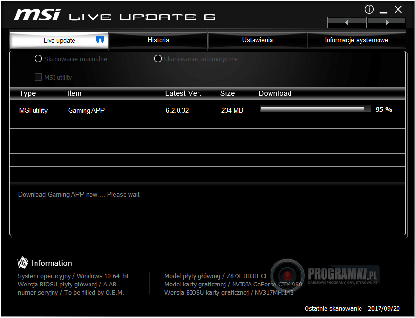415x318 pixels.
Task: Switch to the Live update tab
Action: pyautogui.click(x=59, y=40)
